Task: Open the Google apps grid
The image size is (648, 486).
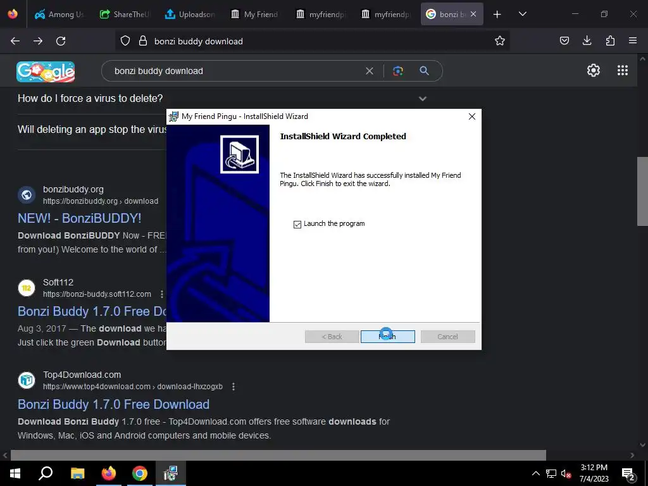Action: click(623, 70)
